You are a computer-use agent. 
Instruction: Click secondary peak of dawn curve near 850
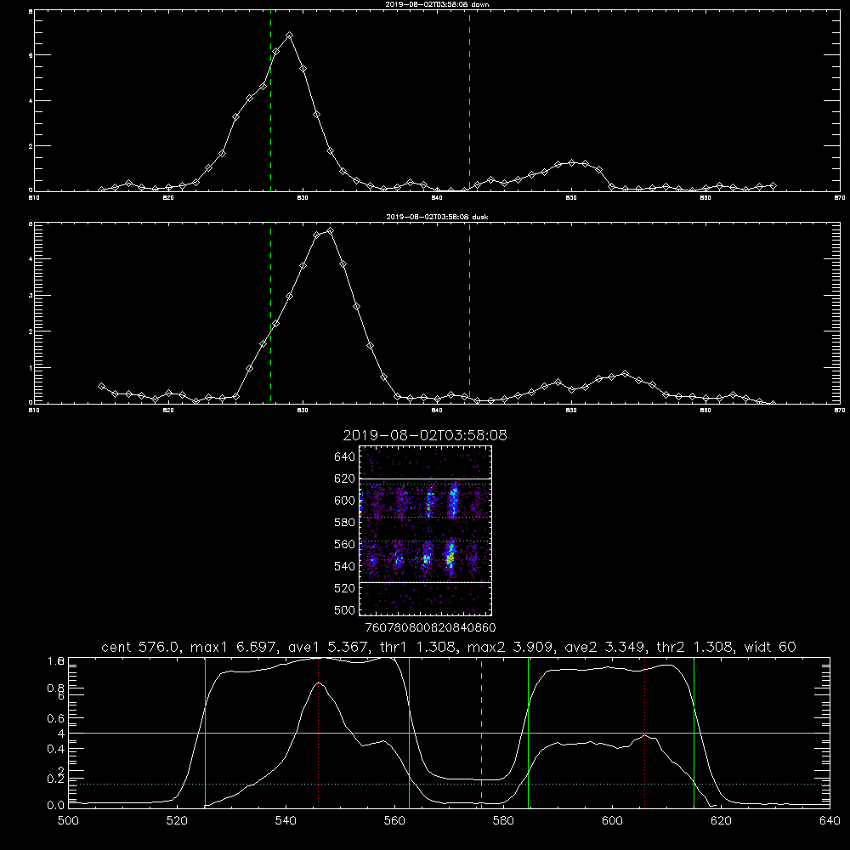point(571,162)
